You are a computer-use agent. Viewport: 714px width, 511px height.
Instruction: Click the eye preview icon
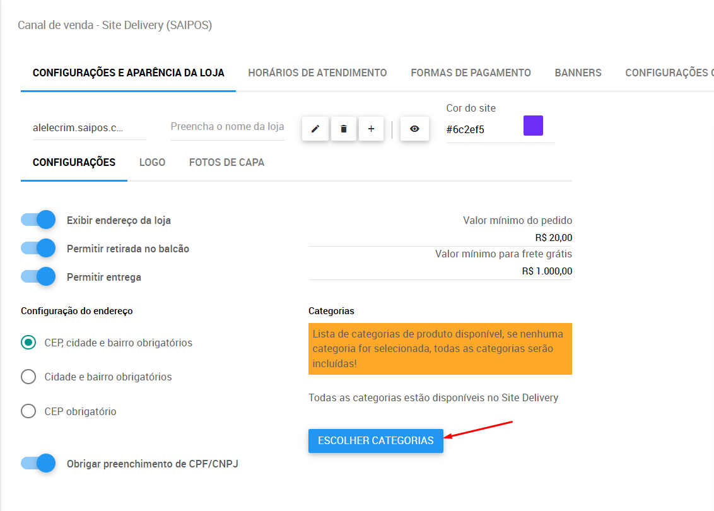point(414,129)
